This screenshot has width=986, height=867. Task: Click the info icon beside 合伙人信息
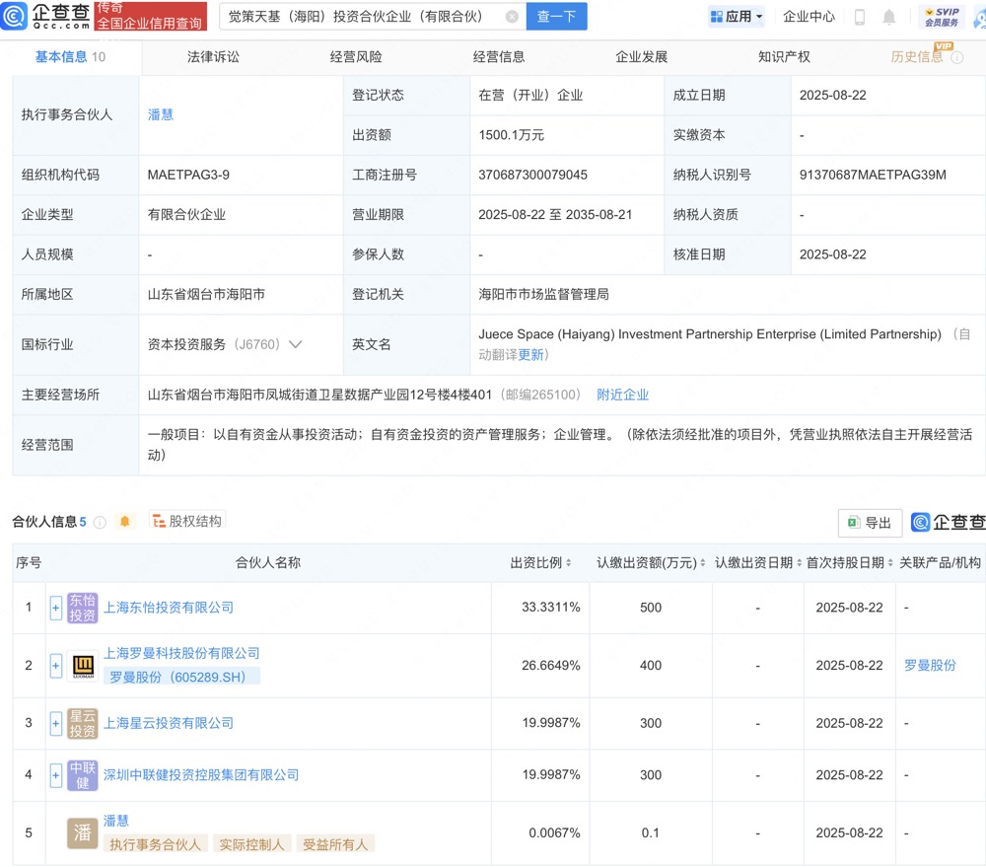[x=100, y=522]
